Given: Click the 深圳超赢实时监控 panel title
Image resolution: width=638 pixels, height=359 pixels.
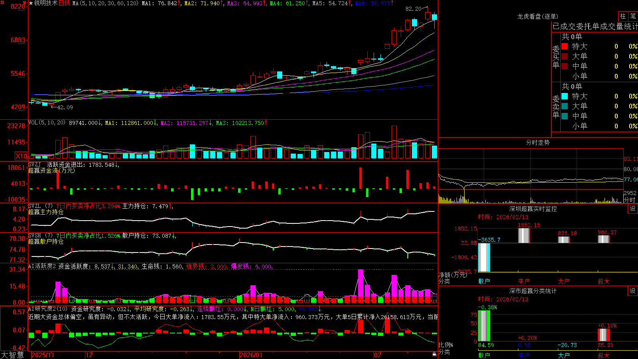Looking at the screenshot, I should tap(533, 209).
